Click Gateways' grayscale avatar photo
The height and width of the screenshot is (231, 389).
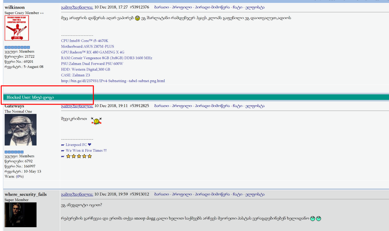[20, 130]
